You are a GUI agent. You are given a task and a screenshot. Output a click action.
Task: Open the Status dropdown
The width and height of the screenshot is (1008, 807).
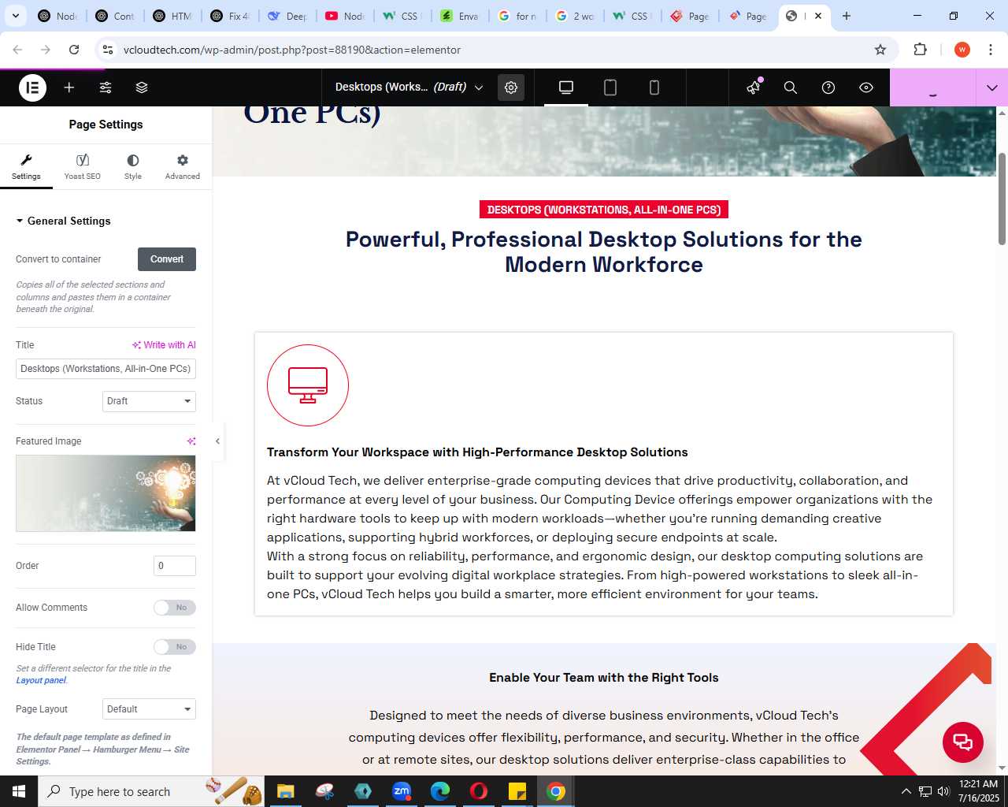(x=149, y=401)
